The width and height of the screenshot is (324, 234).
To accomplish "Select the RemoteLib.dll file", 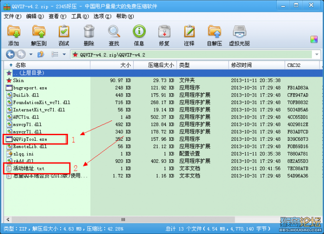I will click(x=30, y=146).
